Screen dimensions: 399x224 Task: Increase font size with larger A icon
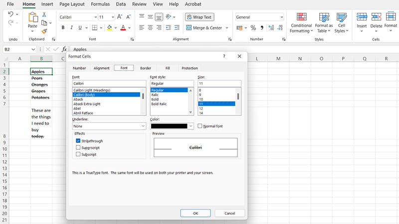coord(120,17)
